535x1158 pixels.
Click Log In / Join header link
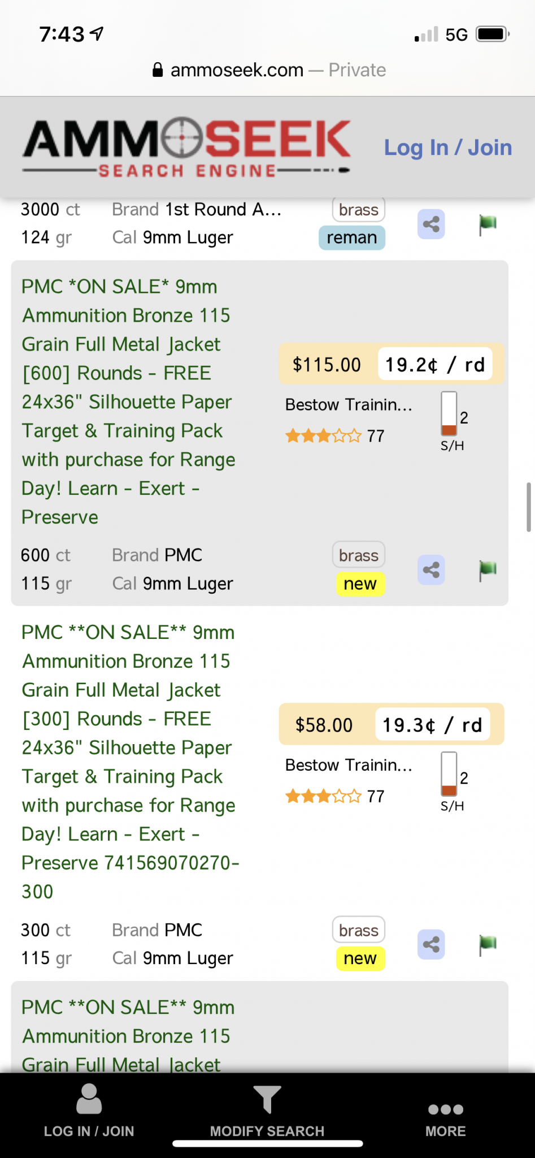(x=447, y=148)
